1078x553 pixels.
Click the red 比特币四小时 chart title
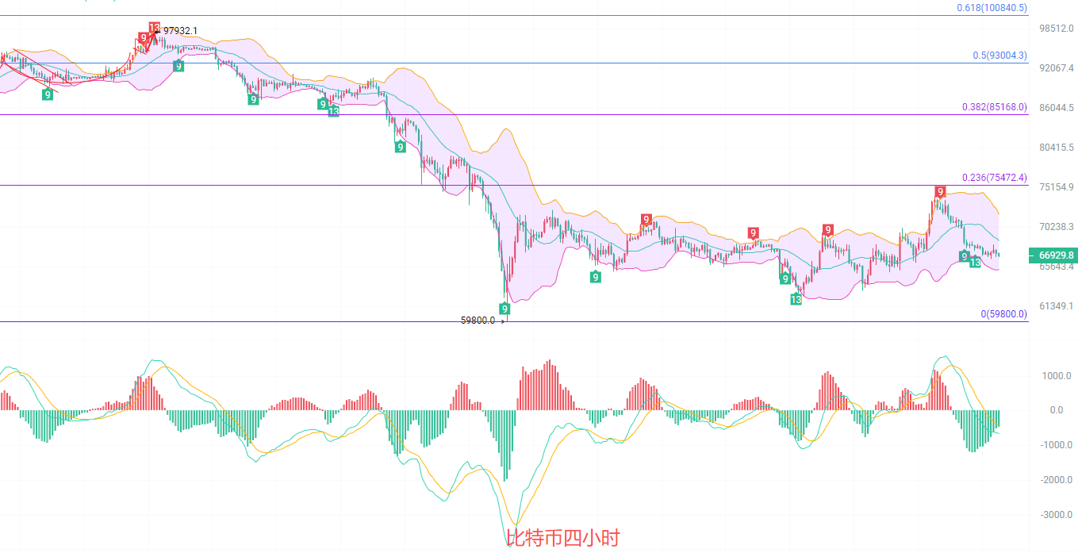coord(562,538)
